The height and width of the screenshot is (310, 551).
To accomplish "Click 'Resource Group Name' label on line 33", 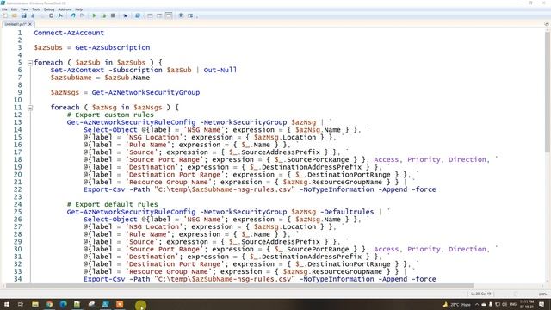I will pos(169,272).
